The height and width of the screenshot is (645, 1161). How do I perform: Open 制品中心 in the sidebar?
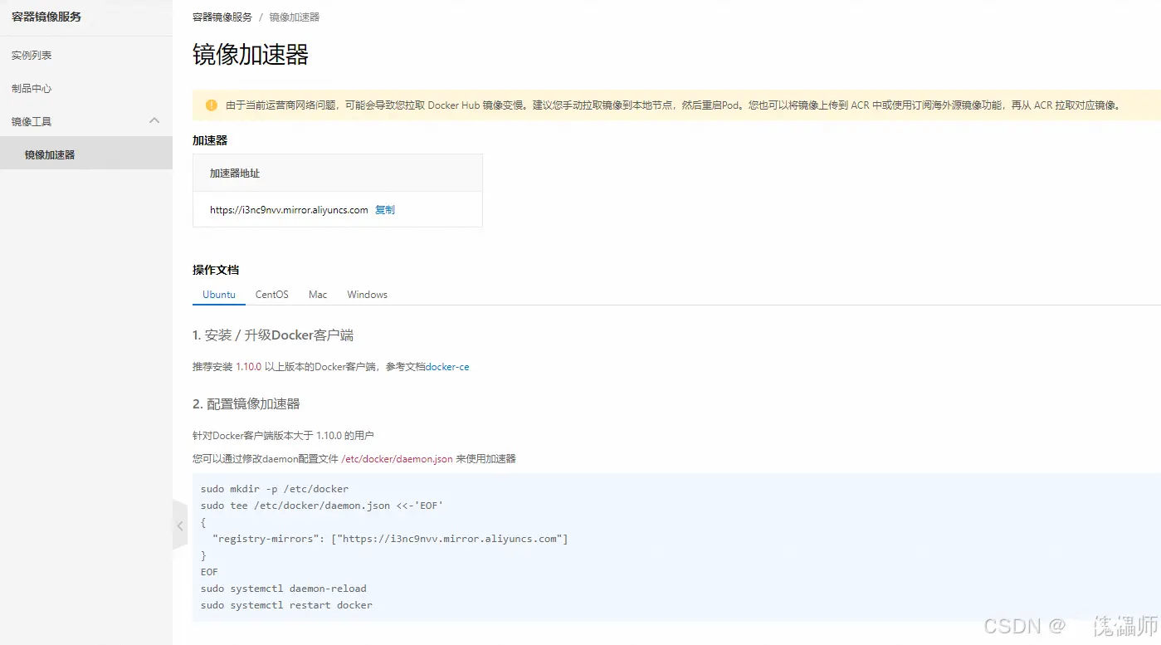tap(32, 88)
